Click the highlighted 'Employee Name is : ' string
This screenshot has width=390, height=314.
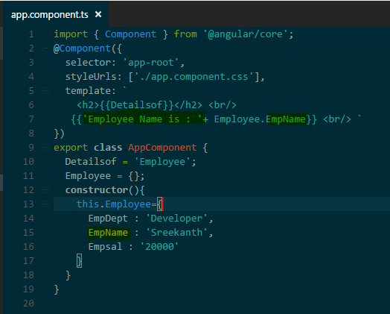[142, 119]
